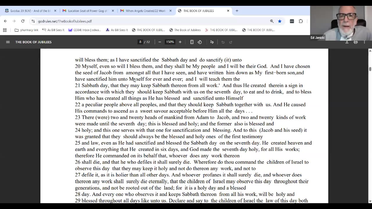Click the PDF redo arrow
This screenshot has width=372, height=209.
tap(231, 42)
